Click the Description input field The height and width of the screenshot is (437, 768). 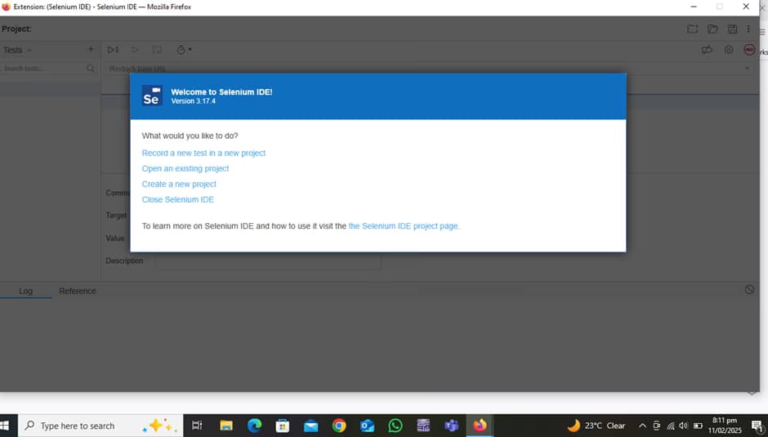pos(268,261)
